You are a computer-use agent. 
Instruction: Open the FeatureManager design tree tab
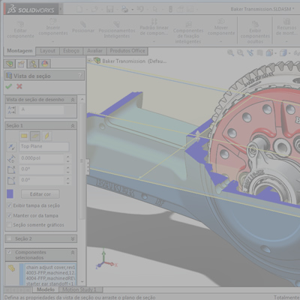click(10, 64)
